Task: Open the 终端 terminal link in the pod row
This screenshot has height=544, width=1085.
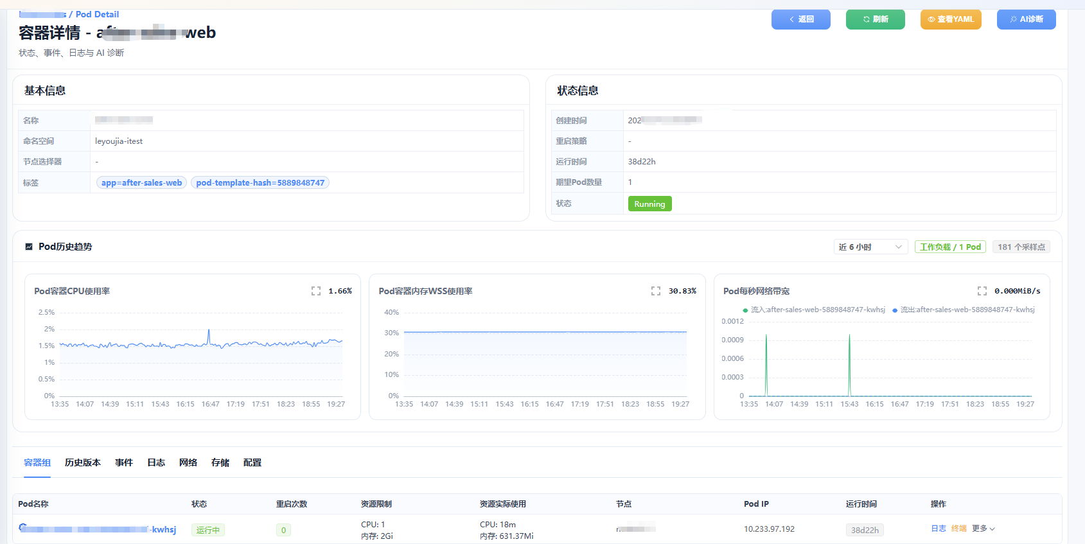Action: pos(959,529)
